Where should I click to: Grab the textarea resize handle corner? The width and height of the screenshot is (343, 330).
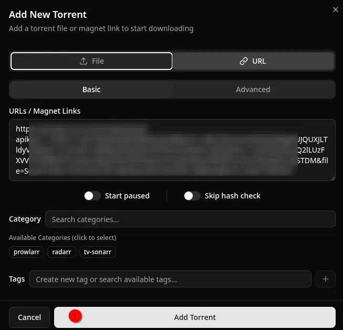coord(332,178)
